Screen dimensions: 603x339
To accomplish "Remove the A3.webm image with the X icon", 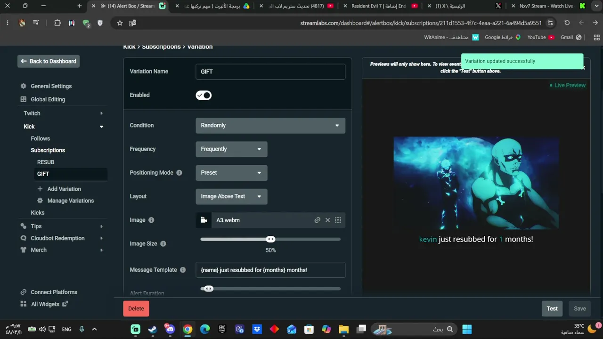I will [x=328, y=220].
